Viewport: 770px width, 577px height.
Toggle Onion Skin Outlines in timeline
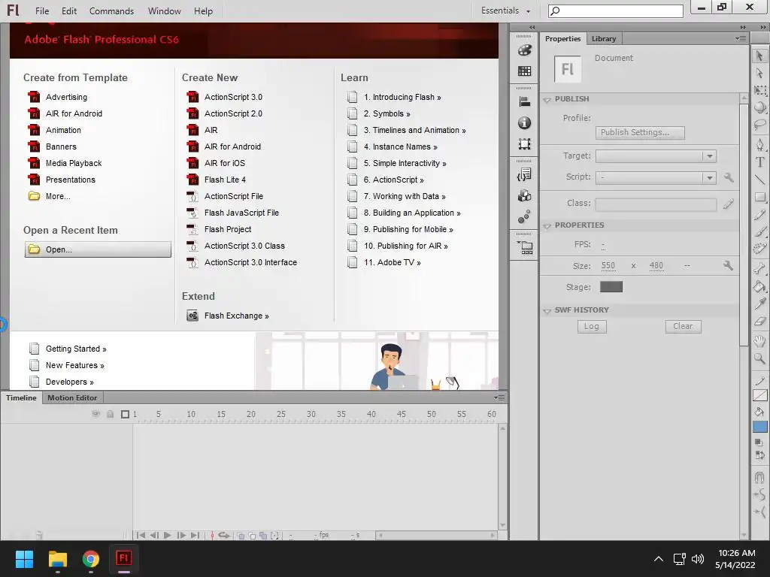tap(252, 536)
